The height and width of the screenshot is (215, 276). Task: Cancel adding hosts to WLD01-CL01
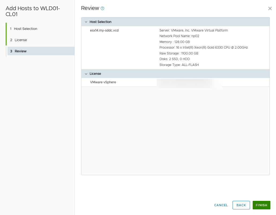[x=221, y=205]
